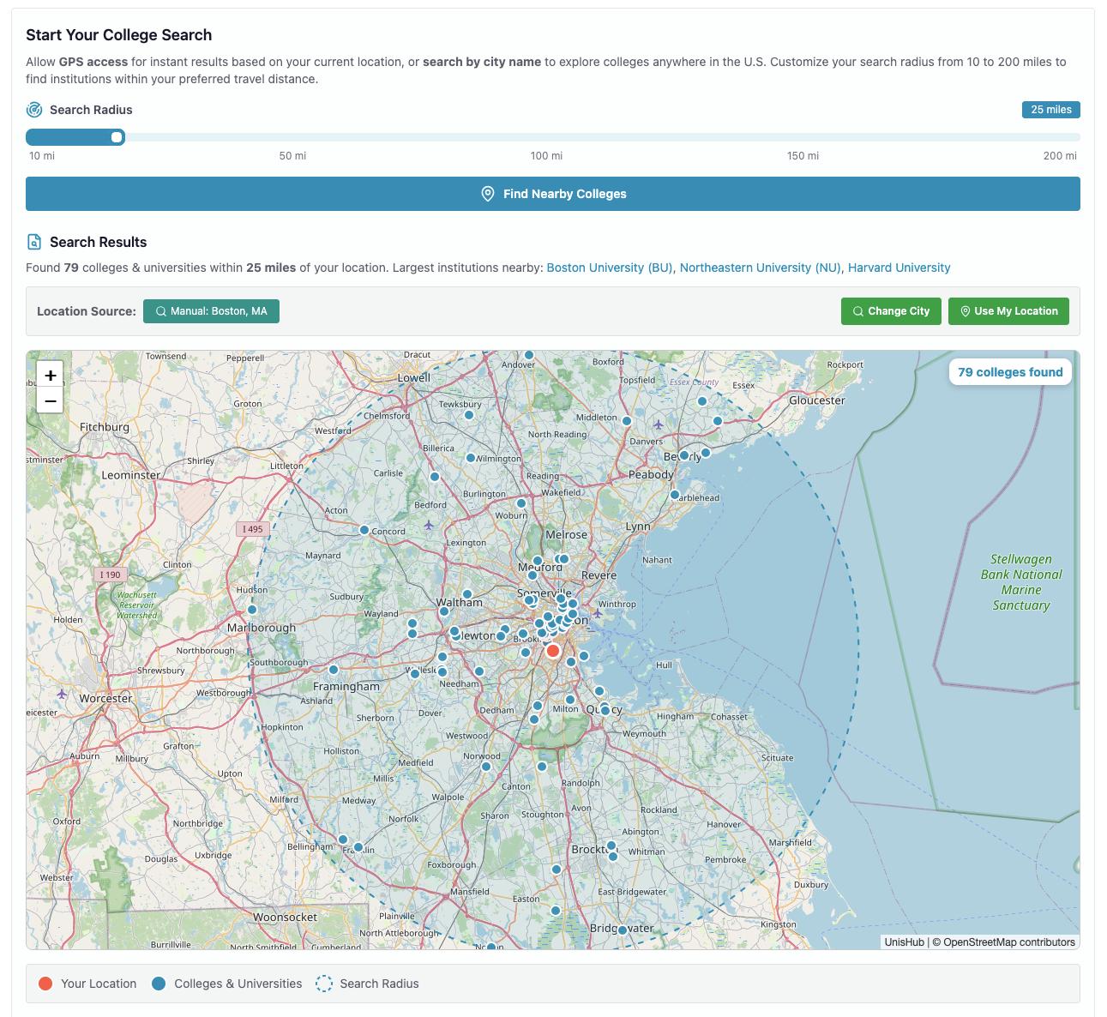
Task: Click the Use My Location button
Action: 1008,311
